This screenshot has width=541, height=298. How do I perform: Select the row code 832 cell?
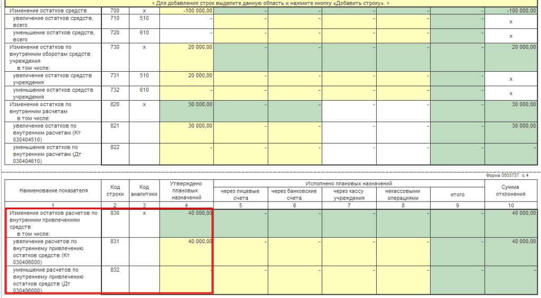115,280
